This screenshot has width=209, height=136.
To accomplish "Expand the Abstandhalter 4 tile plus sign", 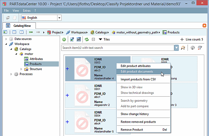I will (x=67, y=69).
